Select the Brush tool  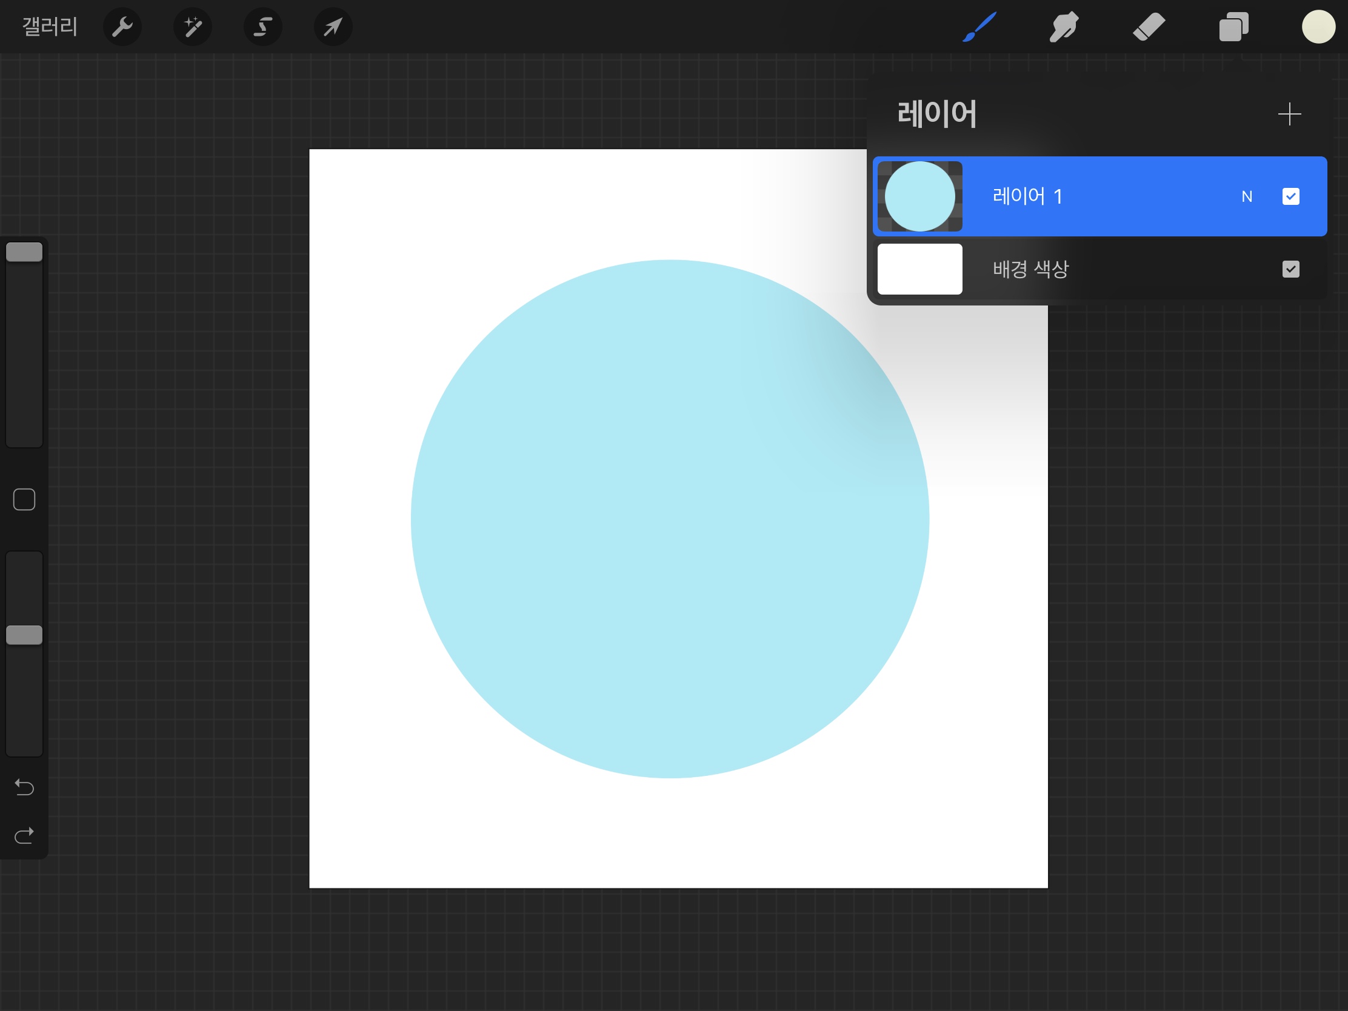click(979, 27)
